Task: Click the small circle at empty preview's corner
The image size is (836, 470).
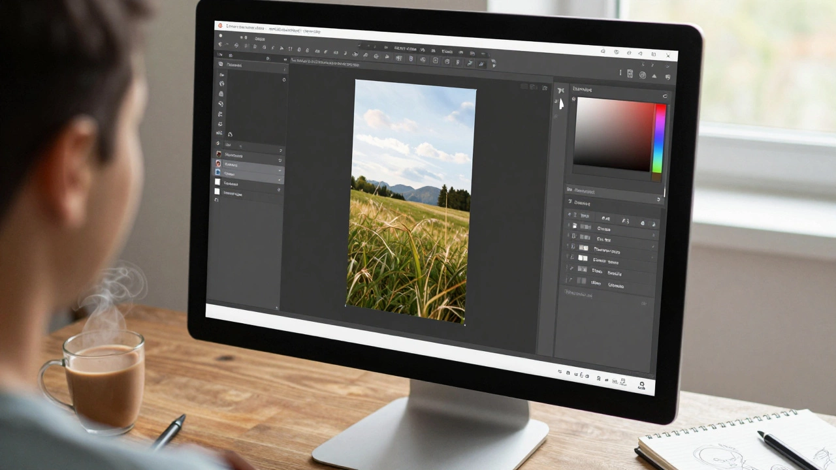Action: click(283, 80)
